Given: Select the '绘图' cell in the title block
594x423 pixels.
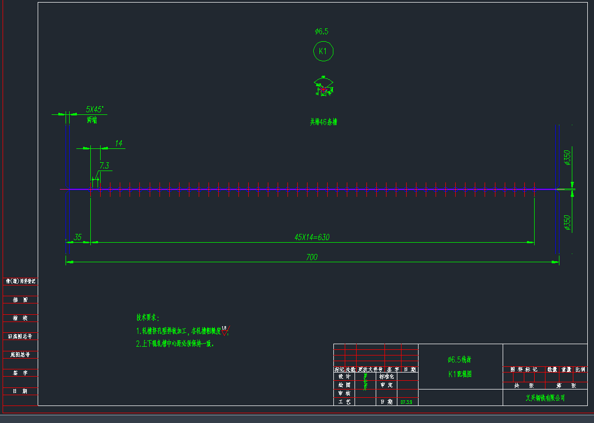Looking at the screenshot, I should pyautogui.click(x=344, y=385).
